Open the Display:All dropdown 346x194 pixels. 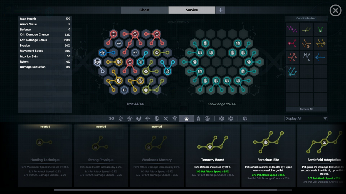306,119
